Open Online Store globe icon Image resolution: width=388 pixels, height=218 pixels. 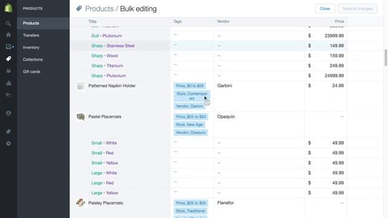tap(8, 113)
